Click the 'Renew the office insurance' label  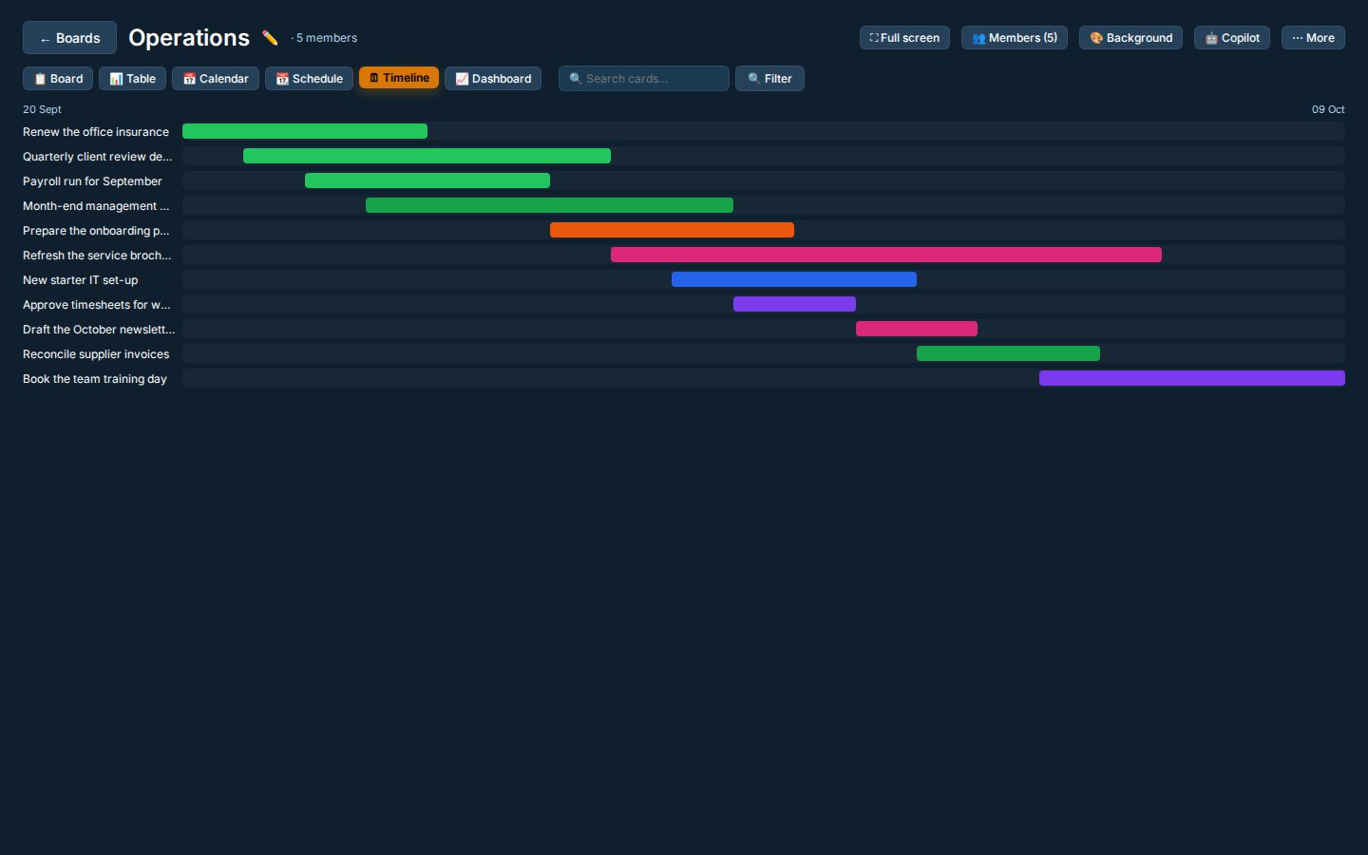[x=96, y=132]
